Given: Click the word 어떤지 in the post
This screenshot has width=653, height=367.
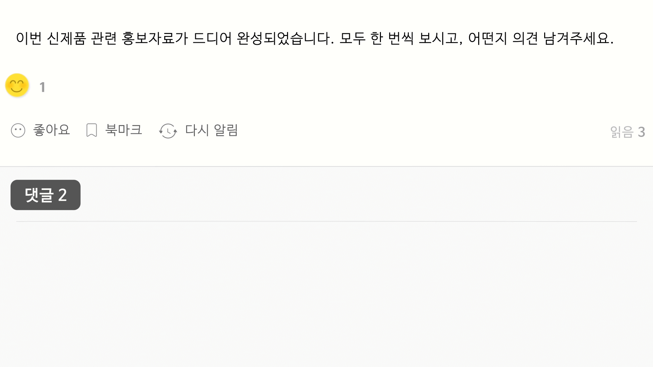Looking at the screenshot, I should 488,38.
